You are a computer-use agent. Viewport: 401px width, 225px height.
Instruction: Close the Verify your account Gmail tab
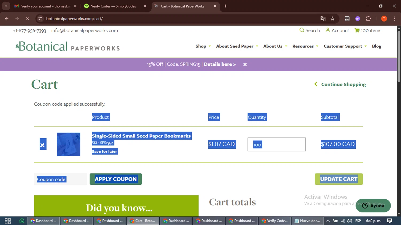tap(75, 6)
